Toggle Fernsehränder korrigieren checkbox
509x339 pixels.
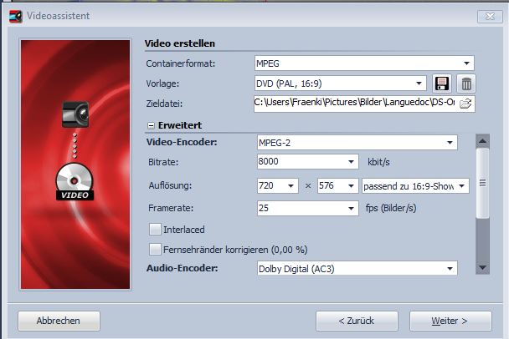coord(155,249)
